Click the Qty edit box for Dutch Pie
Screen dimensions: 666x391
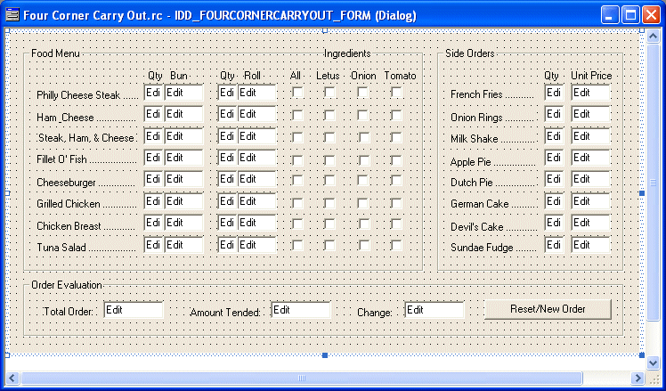[x=554, y=179]
